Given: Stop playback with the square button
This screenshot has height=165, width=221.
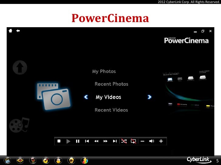Looking at the screenshot, I should click(59, 141).
